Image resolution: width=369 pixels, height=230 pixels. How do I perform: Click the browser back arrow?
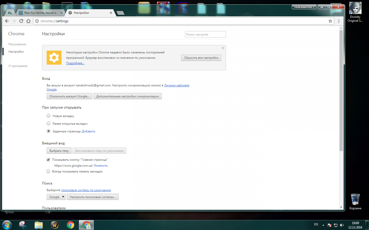click(x=7, y=21)
